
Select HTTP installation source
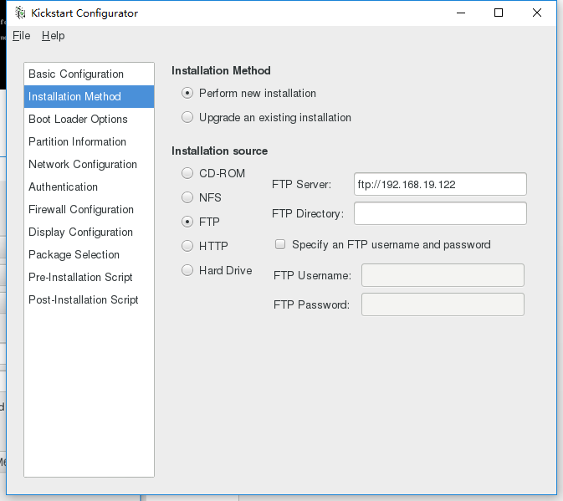coord(188,247)
